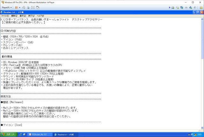Click the vertical scrollbar down arrow
Screen dimensions: 204x137
tap(202, 128)
